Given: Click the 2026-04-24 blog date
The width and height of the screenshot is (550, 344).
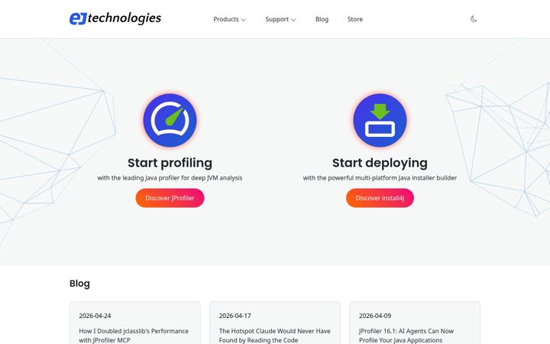Looking at the screenshot, I should [x=95, y=316].
